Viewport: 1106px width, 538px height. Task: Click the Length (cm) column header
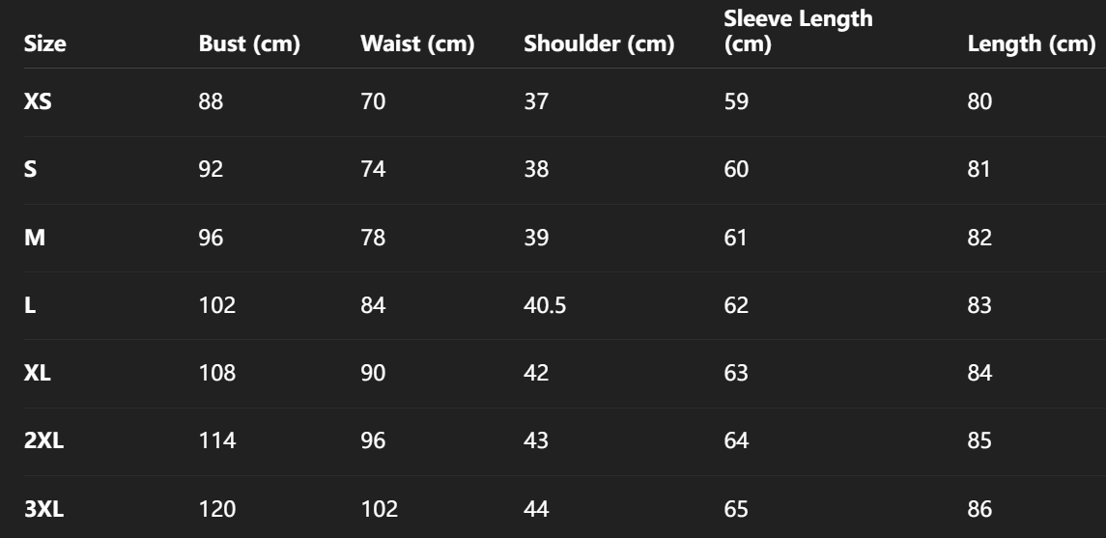tap(1031, 44)
